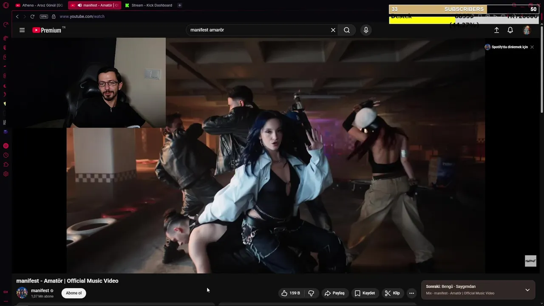
Task: Open a new browser tab
Action: click(x=180, y=5)
